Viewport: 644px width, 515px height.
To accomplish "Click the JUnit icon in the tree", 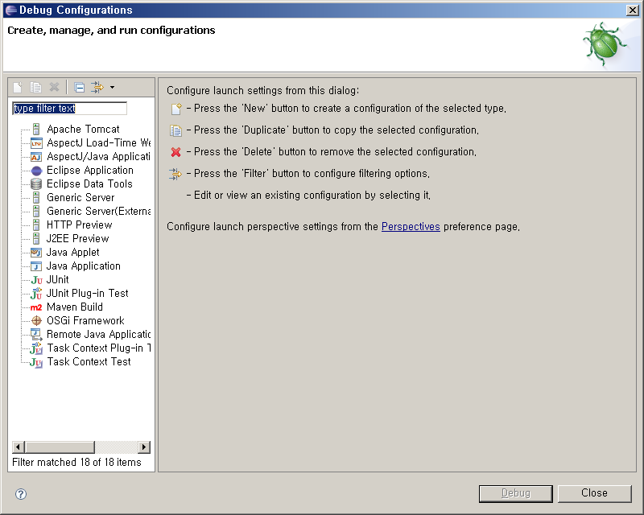I will (35, 279).
